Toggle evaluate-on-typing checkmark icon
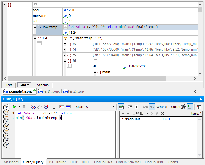The height and width of the screenshot is (165, 205). point(121,107)
